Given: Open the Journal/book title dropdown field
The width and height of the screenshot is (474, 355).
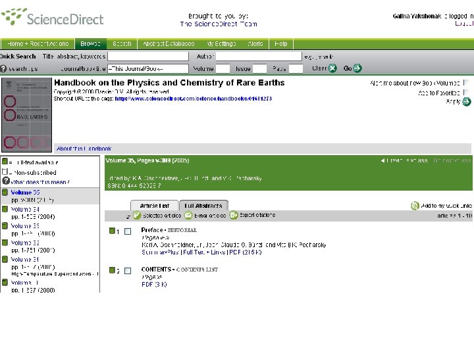Looking at the screenshot, I should [148, 69].
